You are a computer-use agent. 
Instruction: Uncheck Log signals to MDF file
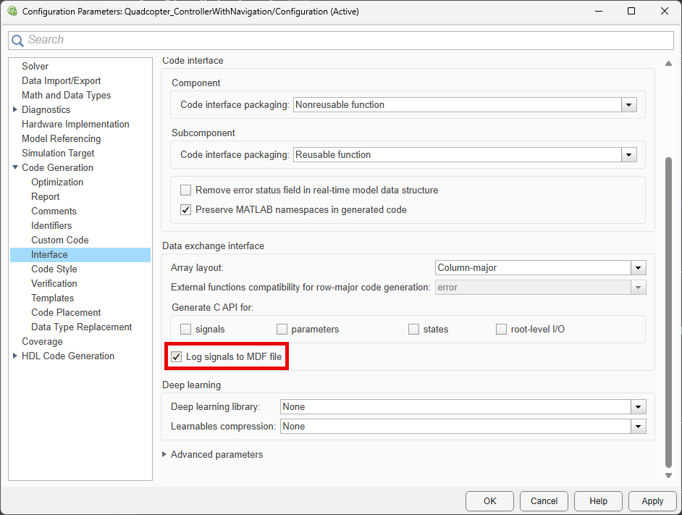click(x=176, y=357)
